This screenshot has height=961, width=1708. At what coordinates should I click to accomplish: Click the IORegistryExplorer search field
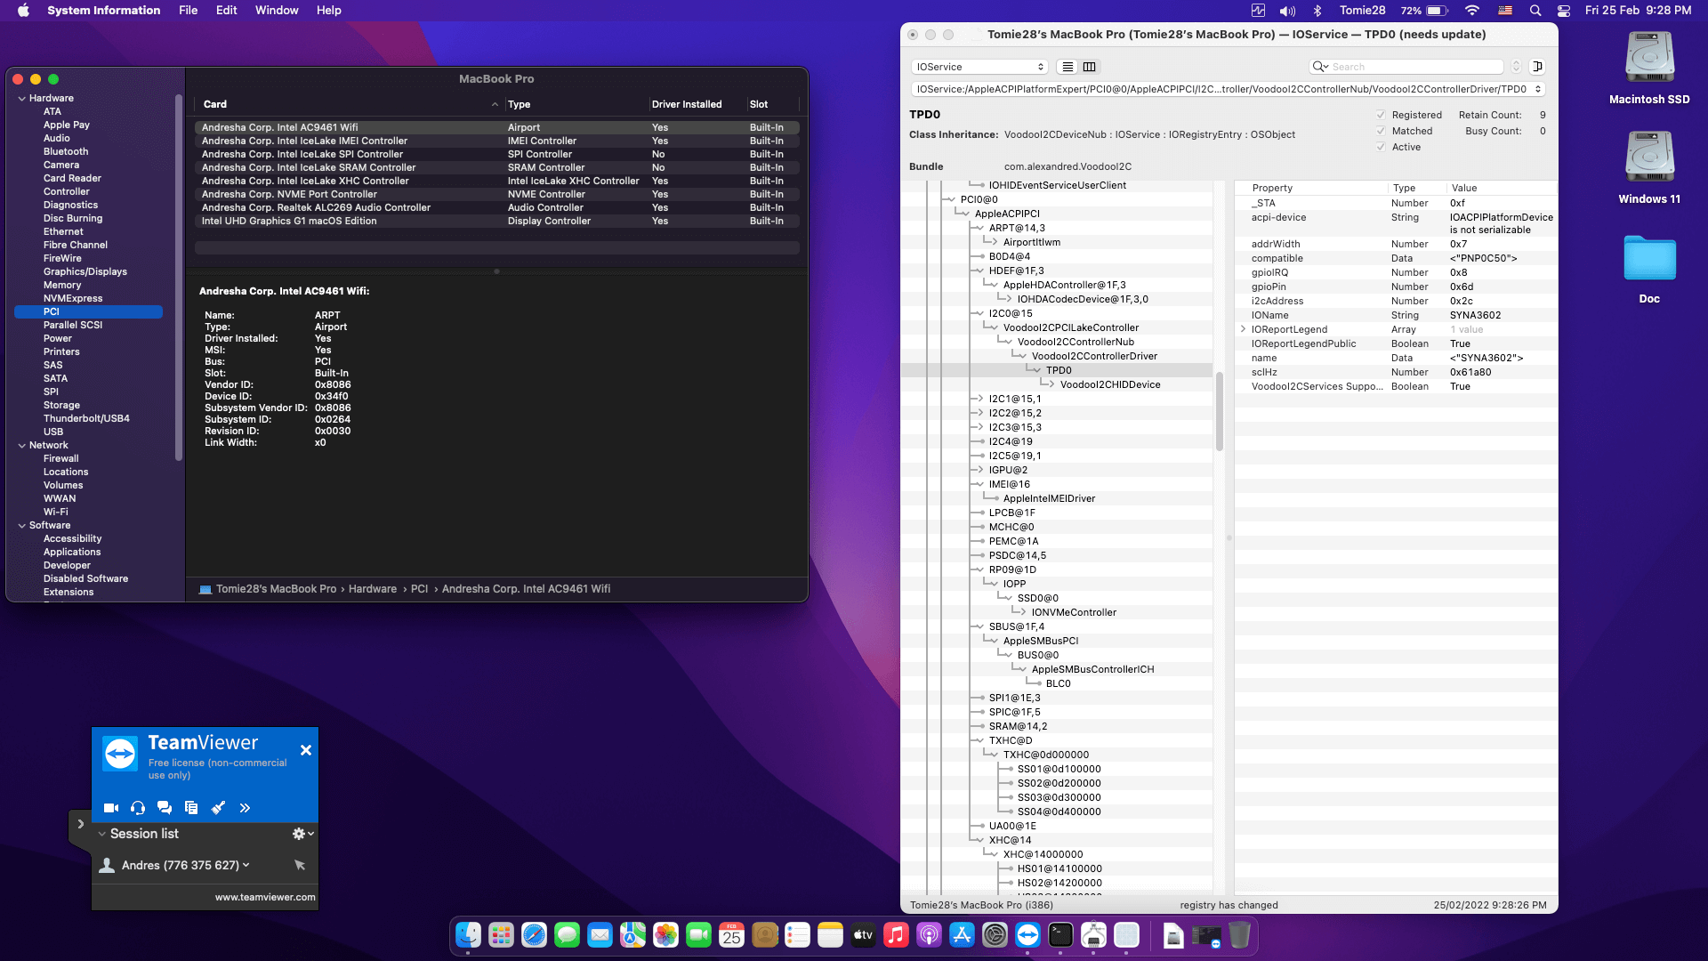[1407, 67]
